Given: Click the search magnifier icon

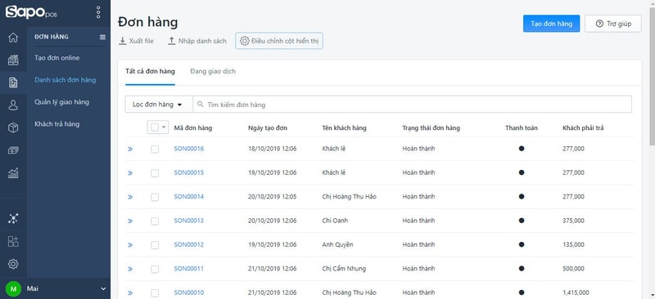Looking at the screenshot, I should 201,105.
